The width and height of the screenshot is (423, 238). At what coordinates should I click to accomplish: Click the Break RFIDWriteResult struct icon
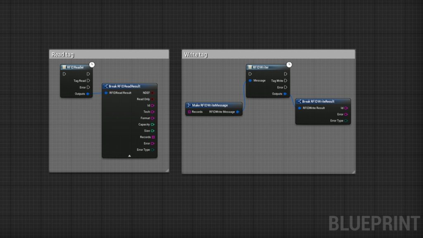coord(299,102)
